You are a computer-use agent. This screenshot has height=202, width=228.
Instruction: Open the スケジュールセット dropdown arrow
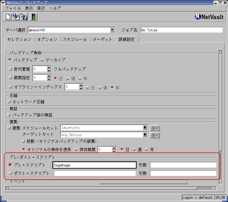145,128
